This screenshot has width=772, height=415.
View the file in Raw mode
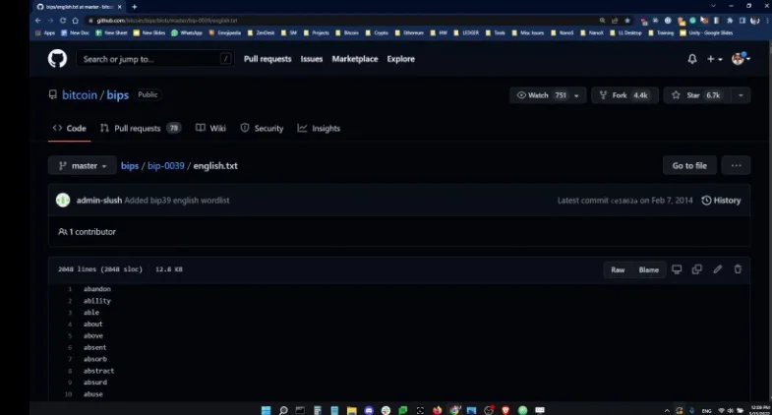[618, 269]
